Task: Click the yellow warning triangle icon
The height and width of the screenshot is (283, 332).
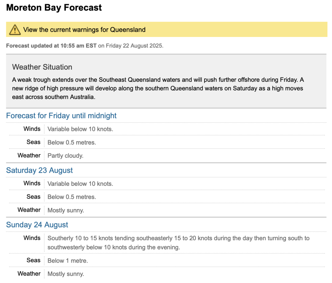Action: coord(15,30)
